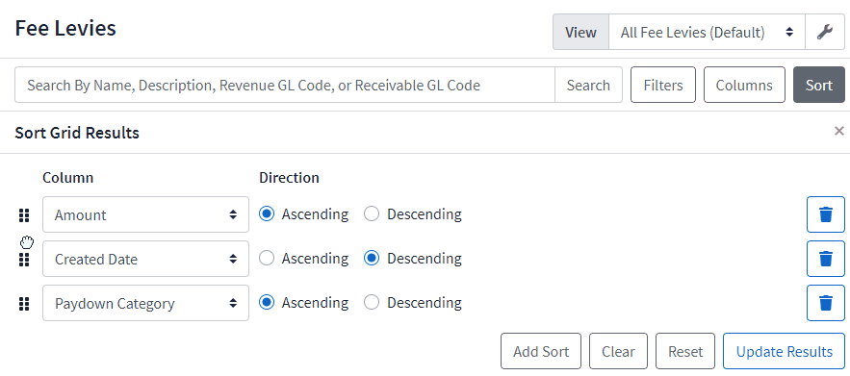Select Ascending for Created Date sort
Image resolution: width=850 pixels, height=376 pixels.
click(x=267, y=259)
